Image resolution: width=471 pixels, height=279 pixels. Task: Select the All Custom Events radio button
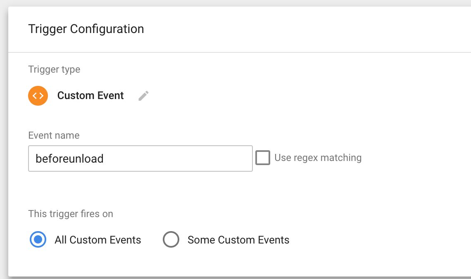[x=38, y=239]
